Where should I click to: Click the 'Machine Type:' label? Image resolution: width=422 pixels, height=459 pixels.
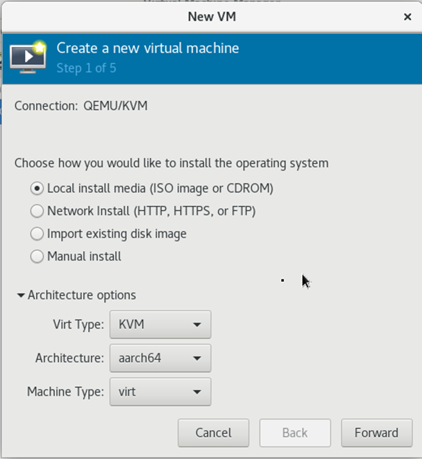click(x=66, y=392)
